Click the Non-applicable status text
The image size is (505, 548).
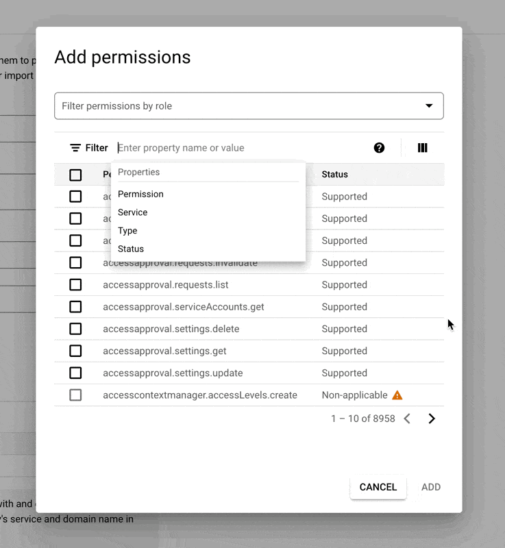[x=354, y=395]
